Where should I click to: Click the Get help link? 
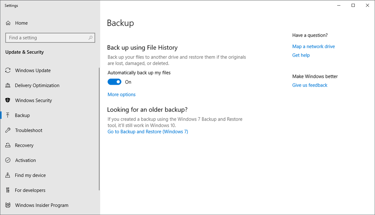click(301, 55)
